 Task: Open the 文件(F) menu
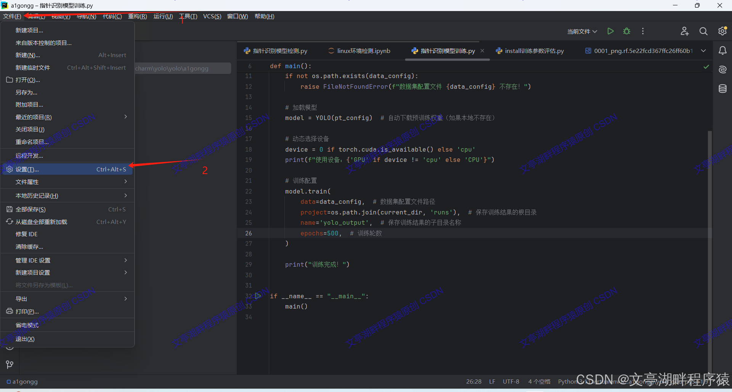(x=12, y=16)
